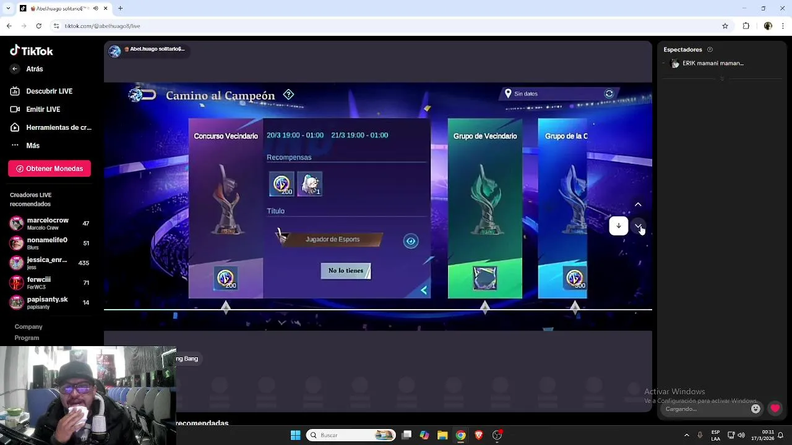Viewport: 792px width, 445px height.
Task: Click the Grupo de Vecindario timeline diamond
Action: coord(485,307)
